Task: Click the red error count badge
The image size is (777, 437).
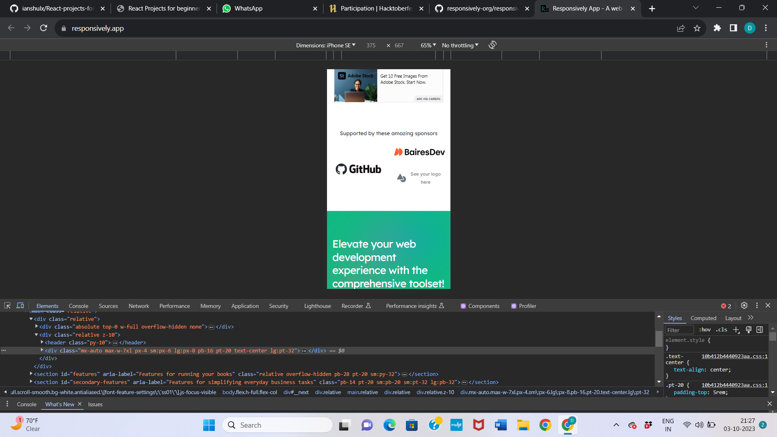Action: point(726,306)
